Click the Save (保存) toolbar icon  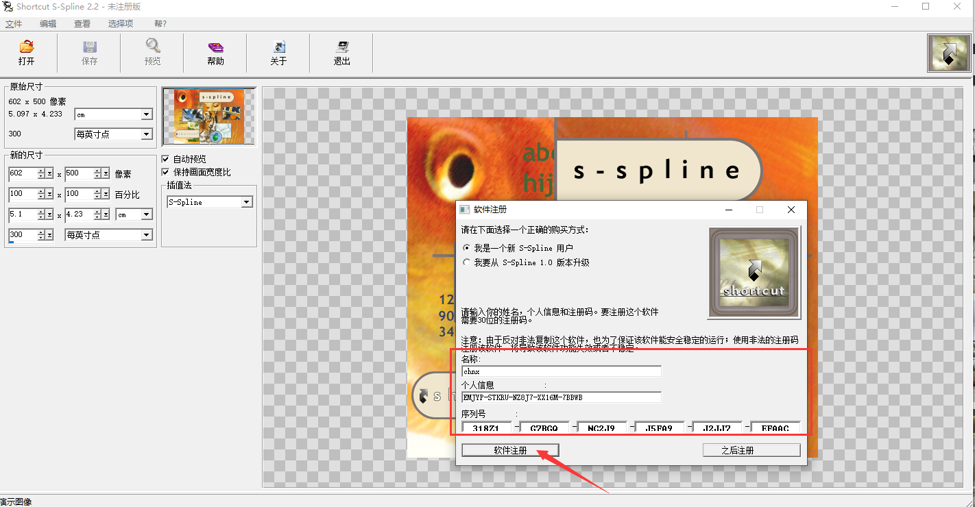[90, 47]
